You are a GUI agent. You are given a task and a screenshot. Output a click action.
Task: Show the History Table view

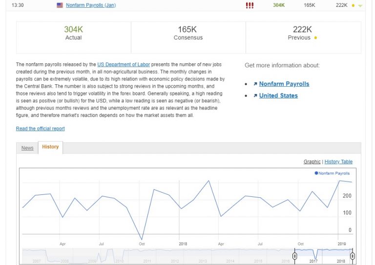point(338,162)
